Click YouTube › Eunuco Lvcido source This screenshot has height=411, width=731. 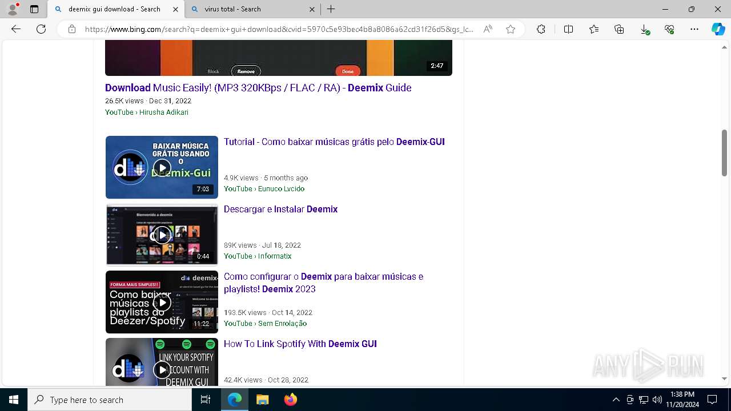[264, 189]
